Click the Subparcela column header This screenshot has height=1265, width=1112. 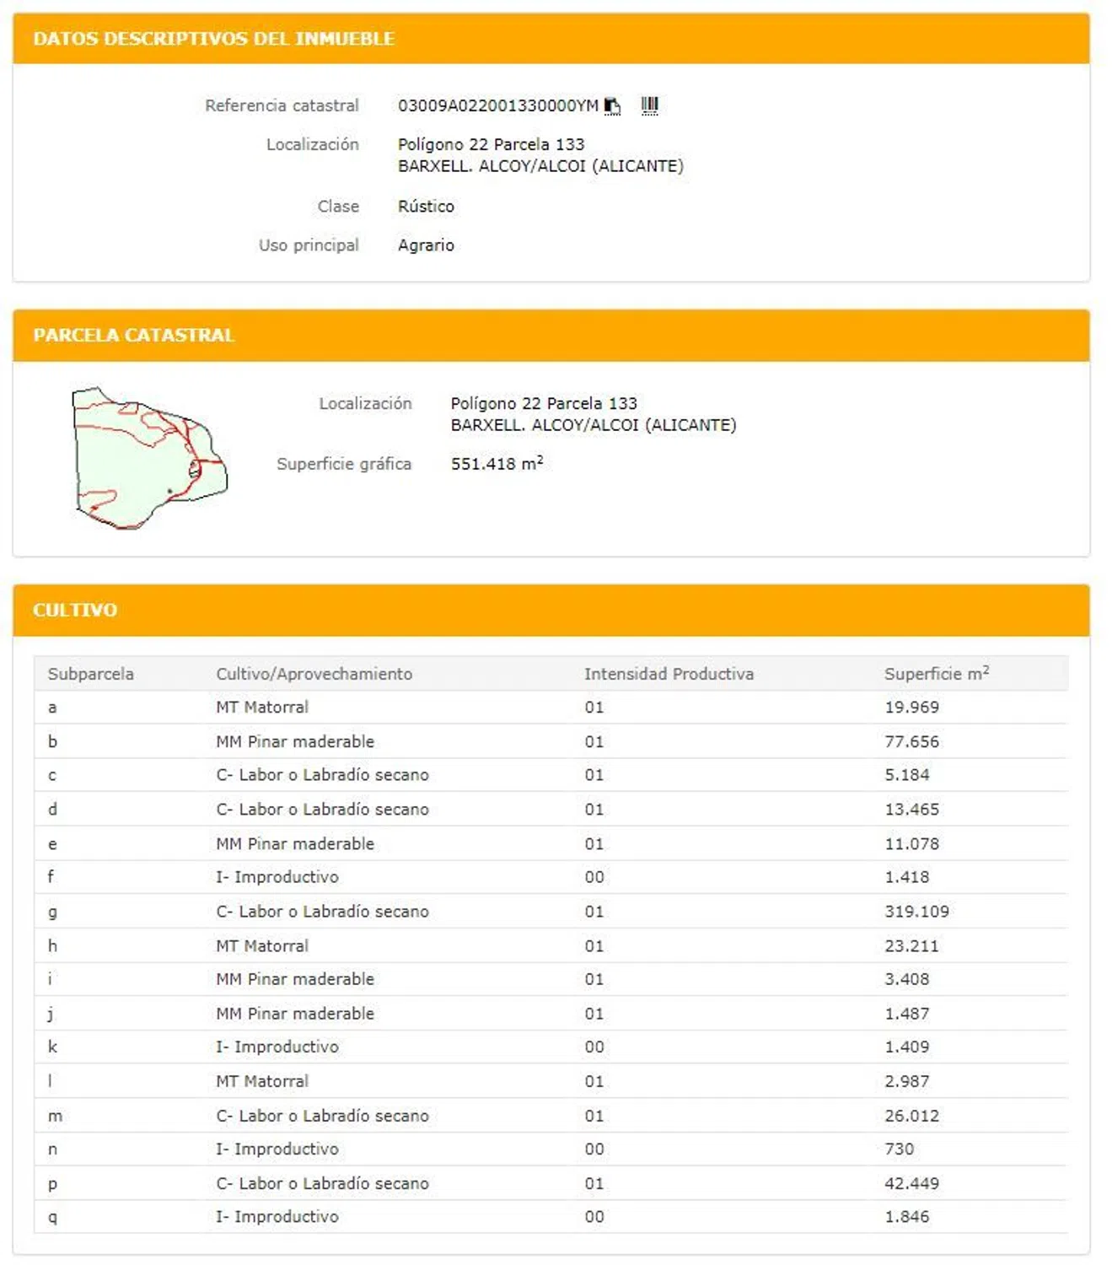coord(90,674)
